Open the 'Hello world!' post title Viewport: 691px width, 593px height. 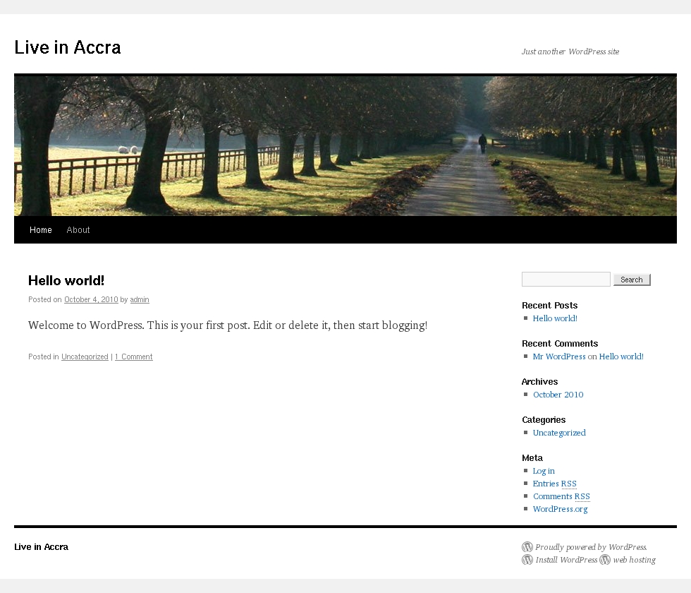[x=66, y=281]
